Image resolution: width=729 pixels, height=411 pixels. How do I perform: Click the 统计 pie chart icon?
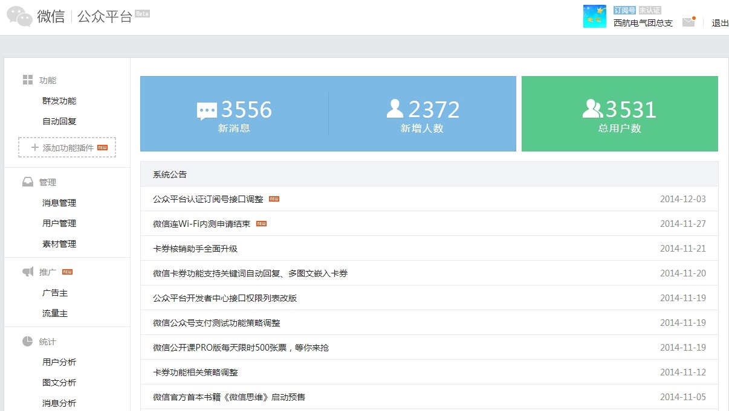(x=28, y=342)
